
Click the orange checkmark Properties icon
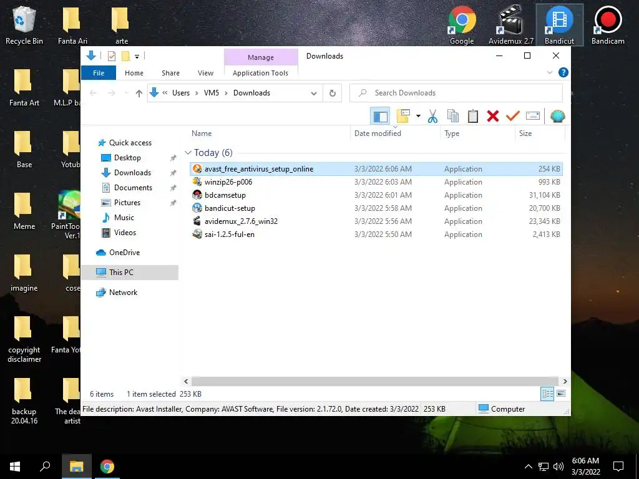513,117
